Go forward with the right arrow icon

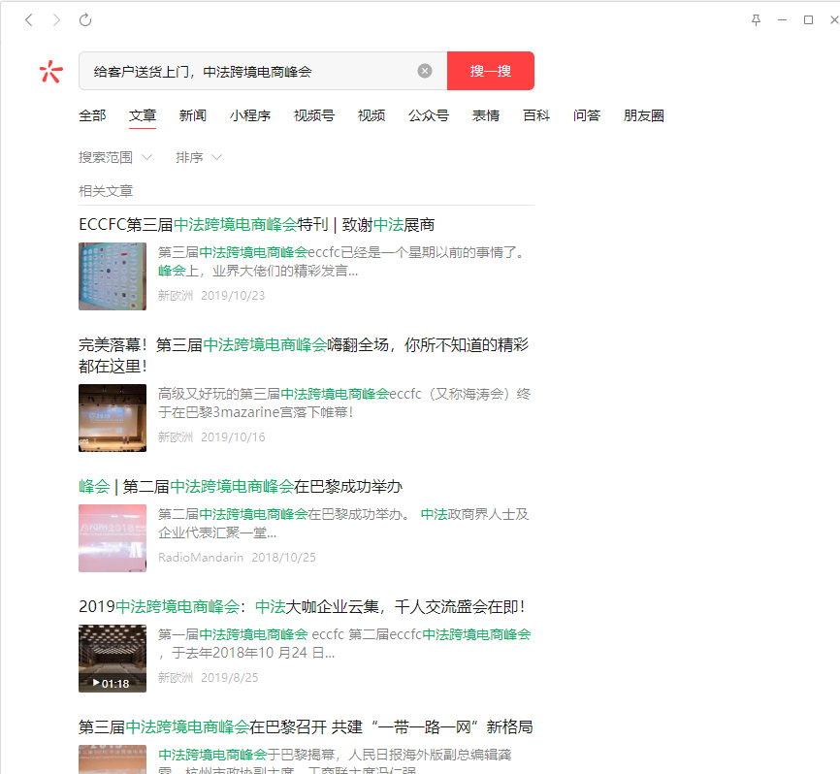56,20
